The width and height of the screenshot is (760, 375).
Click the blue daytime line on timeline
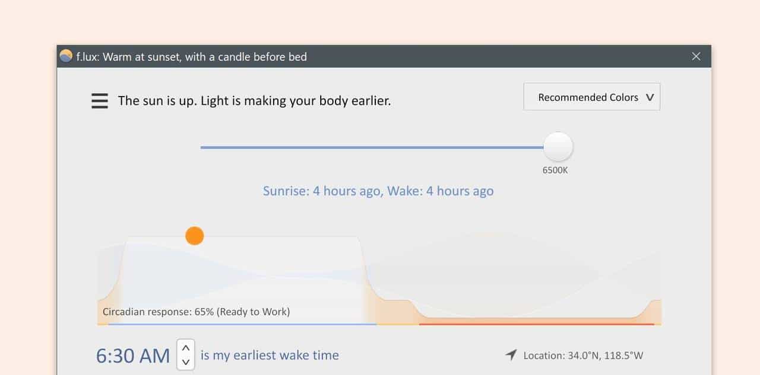pos(242,324)
